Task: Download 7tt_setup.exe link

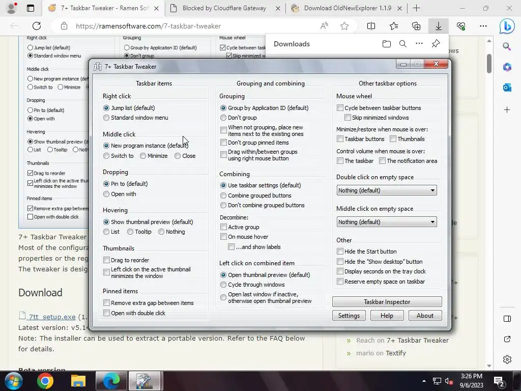Action: coord(52,317)
